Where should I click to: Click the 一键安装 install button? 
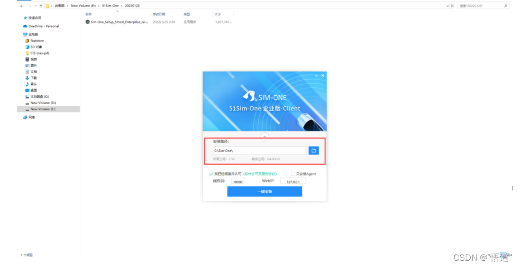(264, 192)
